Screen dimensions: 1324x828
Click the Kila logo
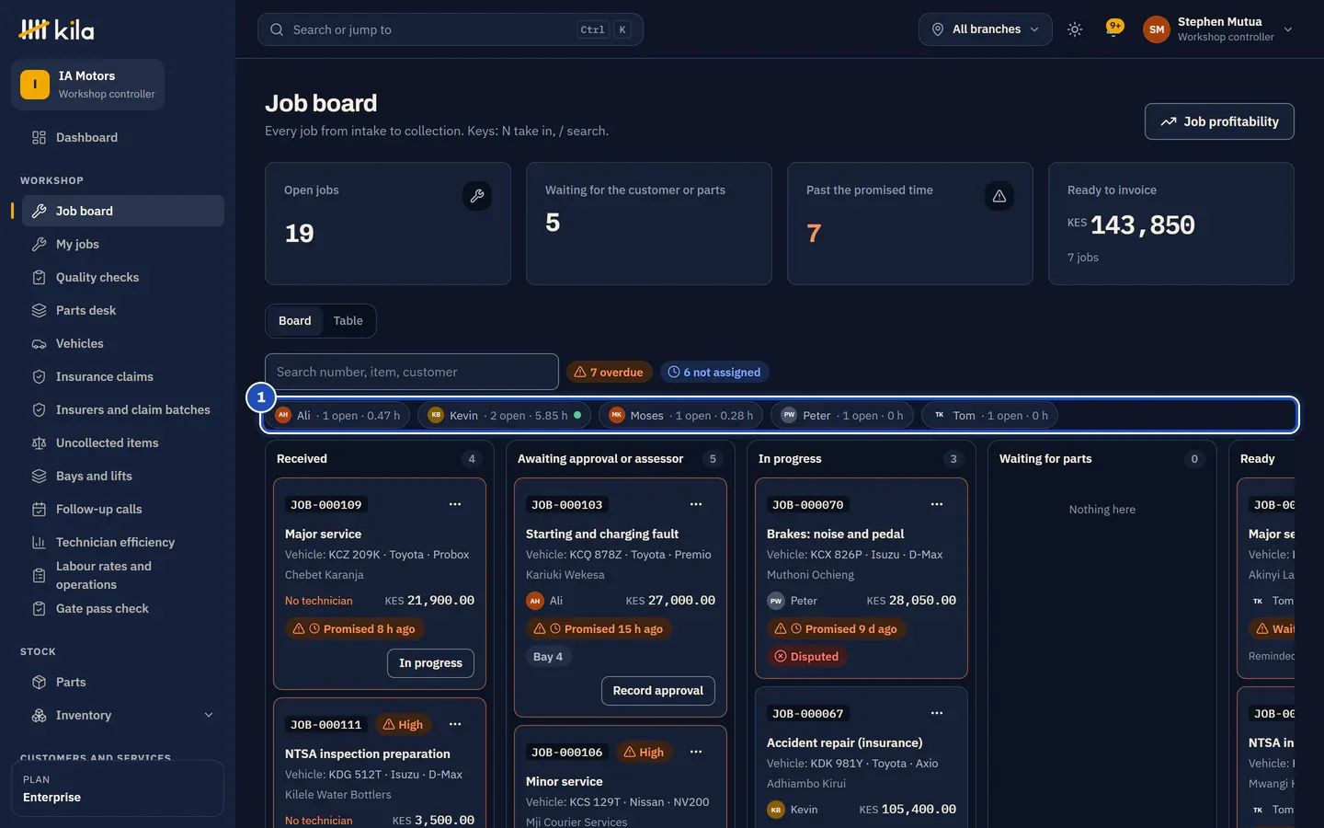click(56, 29)
